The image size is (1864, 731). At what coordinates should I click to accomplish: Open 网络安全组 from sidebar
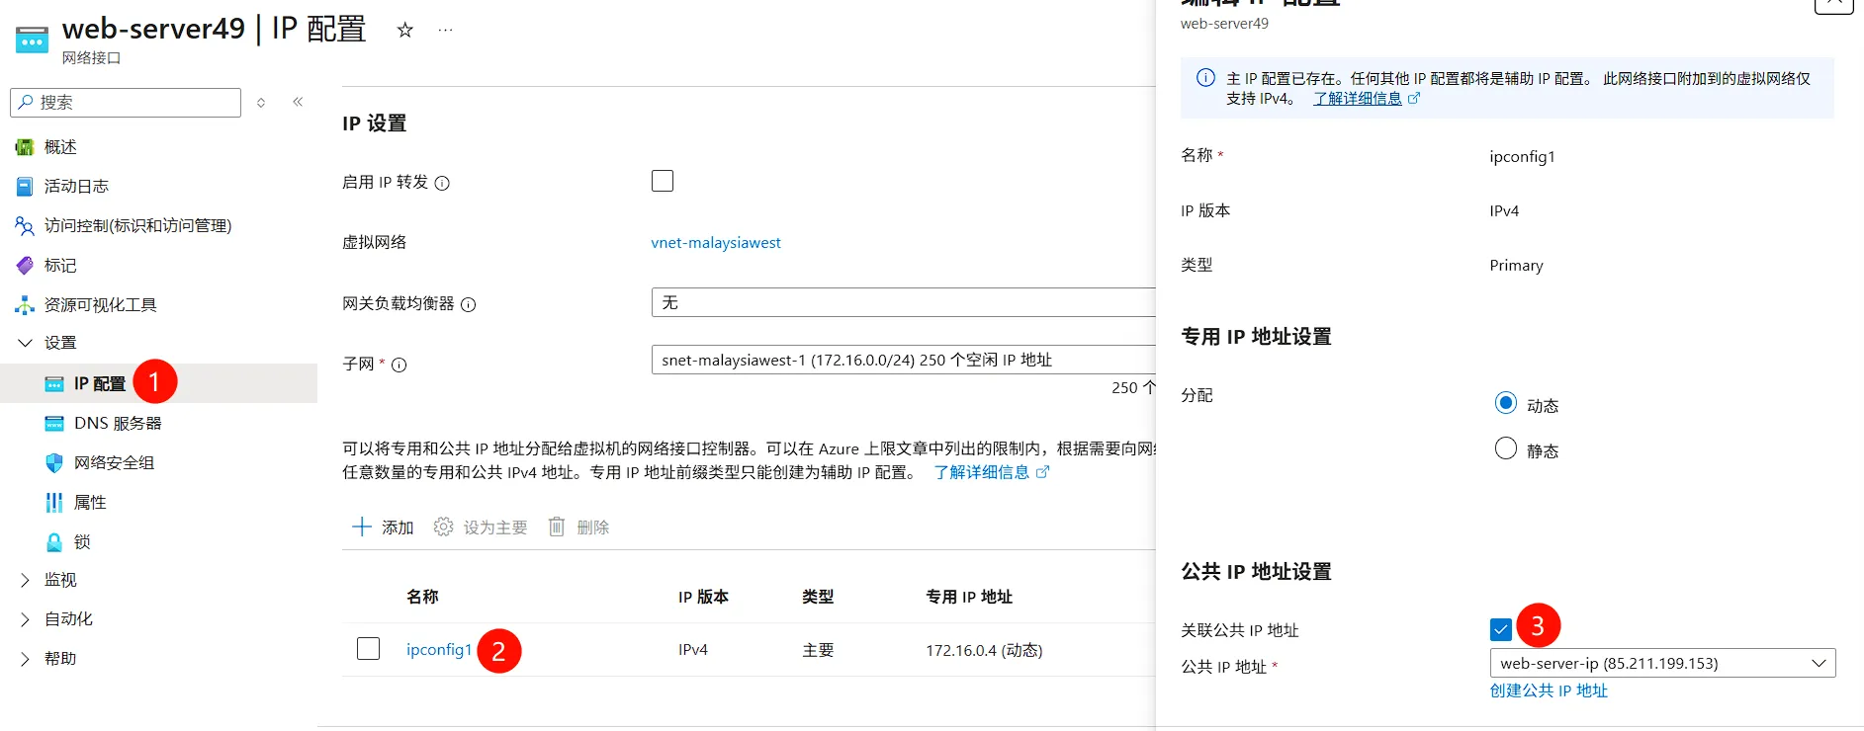(x=114, y=463)
